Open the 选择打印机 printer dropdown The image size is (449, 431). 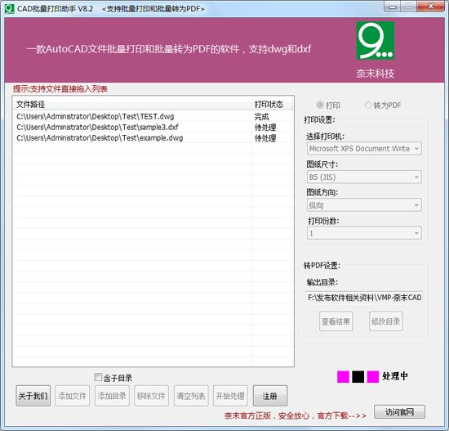[x=364, y=149]
